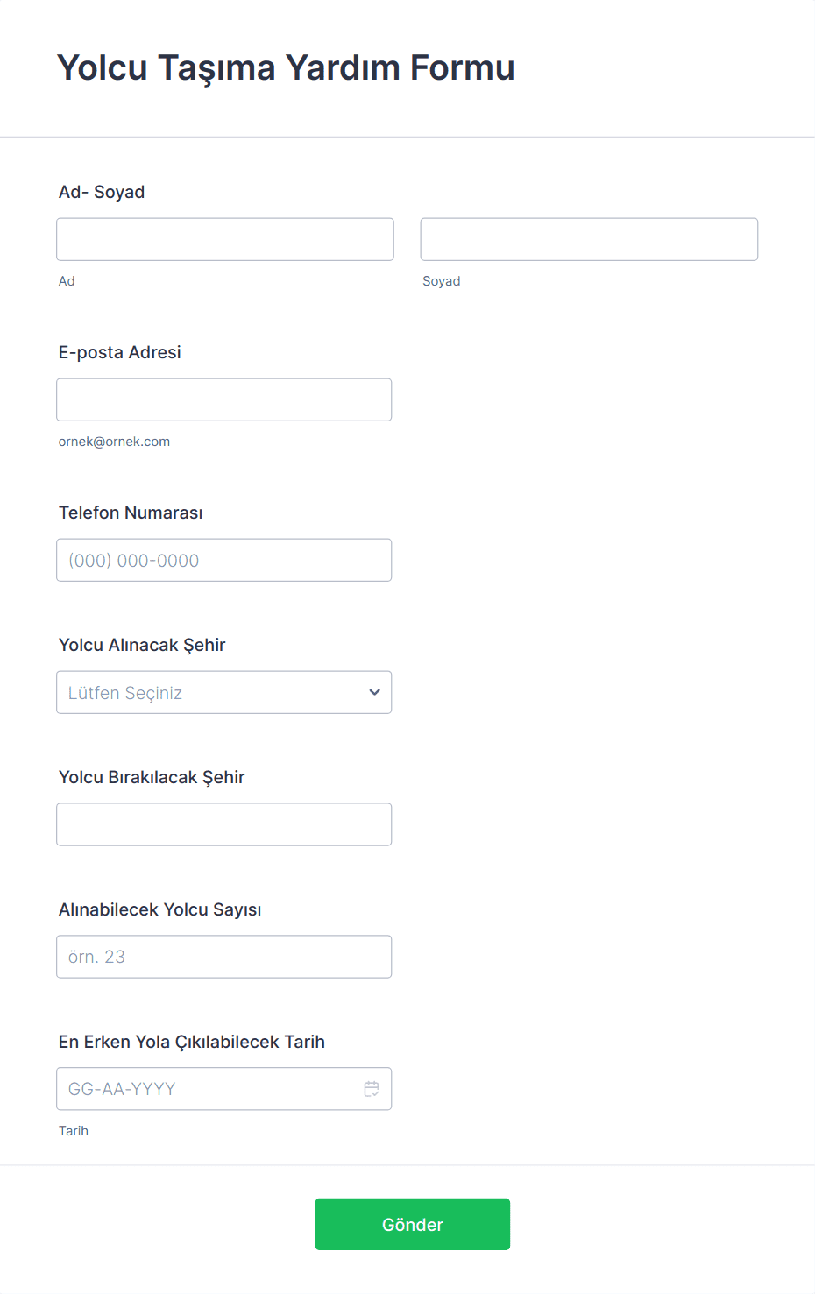Image resolution: width=815 pixels, height=1294 pixels.
Task: Click the Tarih sublabel under the date field
Action: tap(74, 1131)
